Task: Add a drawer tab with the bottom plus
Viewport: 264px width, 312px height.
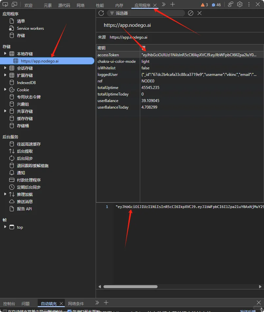Action: [106, 303]
